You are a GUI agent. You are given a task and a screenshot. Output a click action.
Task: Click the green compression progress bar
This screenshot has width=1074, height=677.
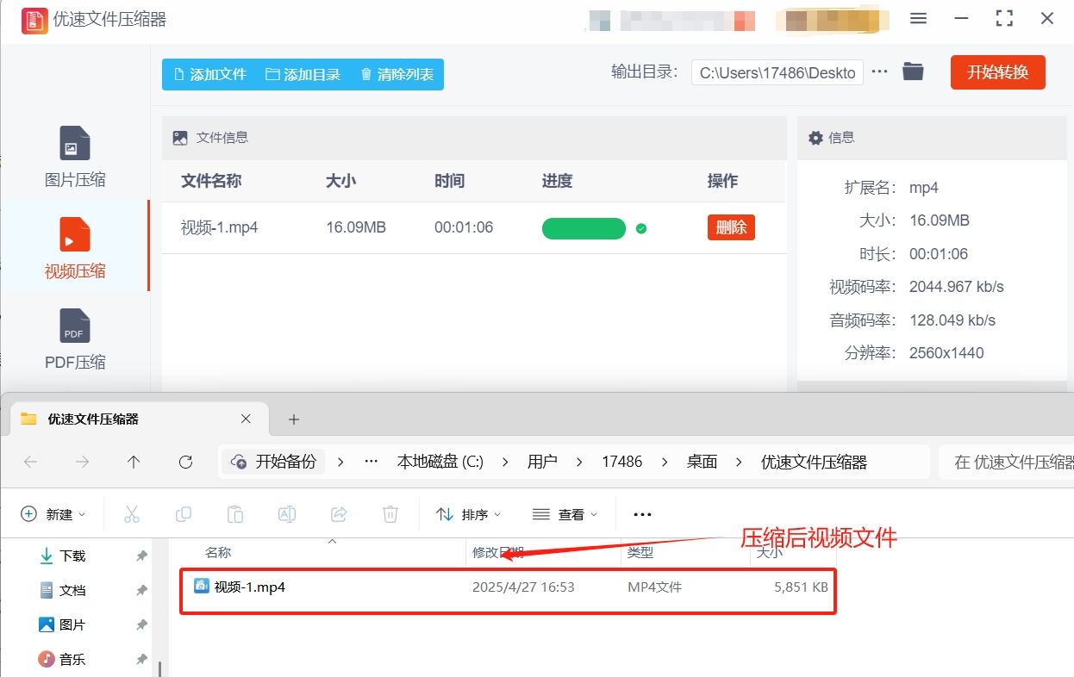584,227
